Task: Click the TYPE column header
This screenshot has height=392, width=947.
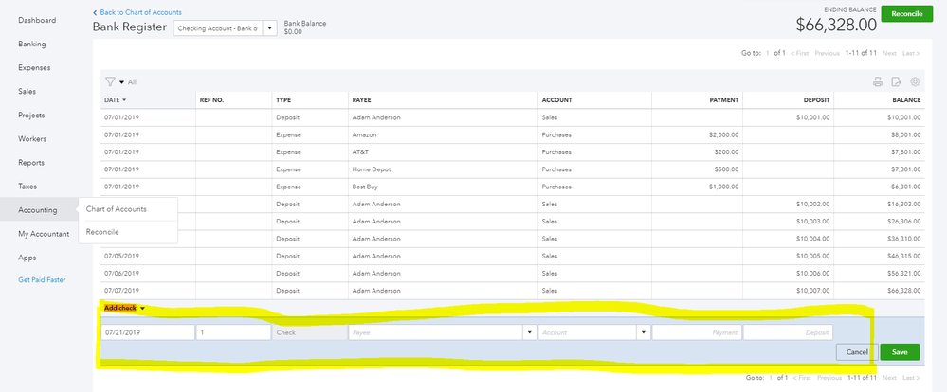Action: click(x=282, y=100)
